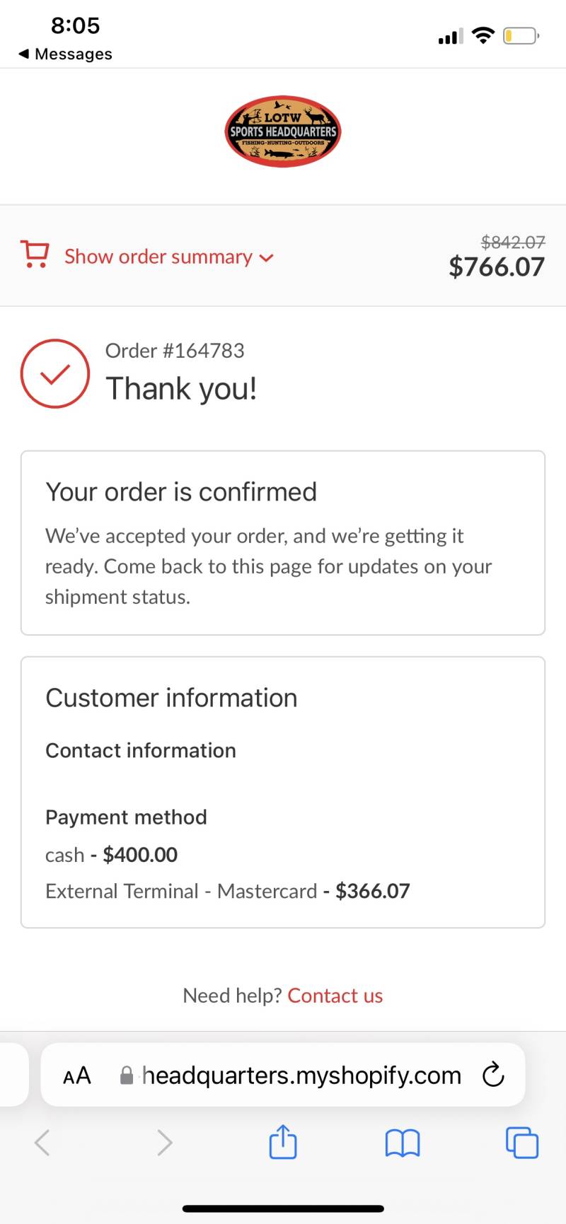Tap the red shopping cart icon
The width and height of the screenshot is (566, 1224).
pos(35,255)
